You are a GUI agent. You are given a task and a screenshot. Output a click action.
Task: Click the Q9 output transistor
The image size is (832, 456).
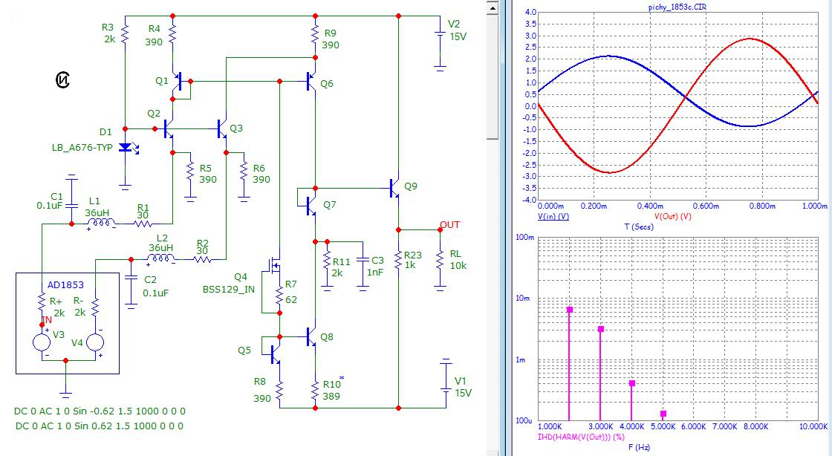click(394, 189)
